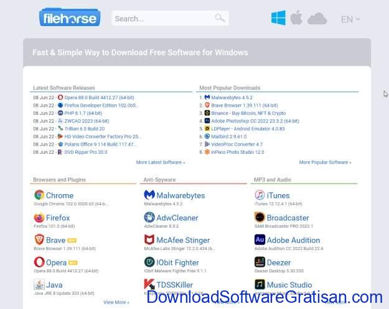389x309 pixels.
Task: Open HD Video Converter Factory Pro link
Action: coord(103,137)
